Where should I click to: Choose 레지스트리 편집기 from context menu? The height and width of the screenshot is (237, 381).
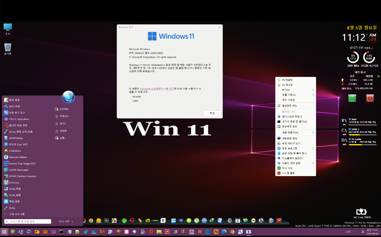(295, 117)
